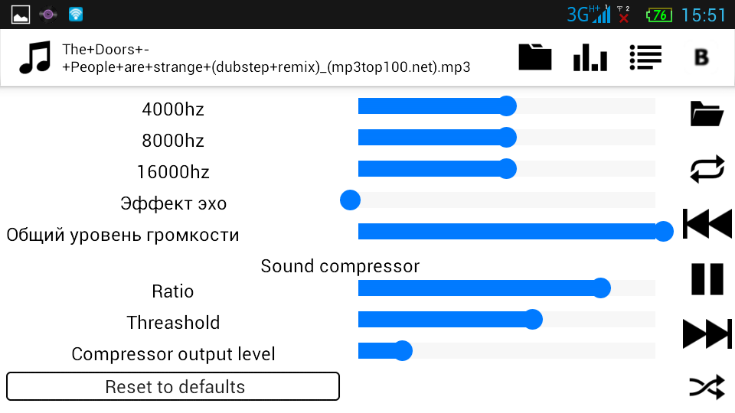The height and width of the screenshot is (413, 735).
Task: Open the gallery notification icon in status bar
Action: [21, 15]
